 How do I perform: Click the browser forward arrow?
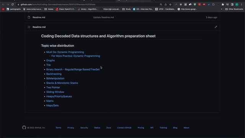click(8, 5)
